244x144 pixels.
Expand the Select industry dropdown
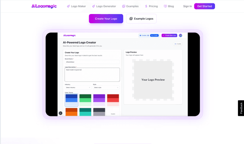(x=78, y=88)
